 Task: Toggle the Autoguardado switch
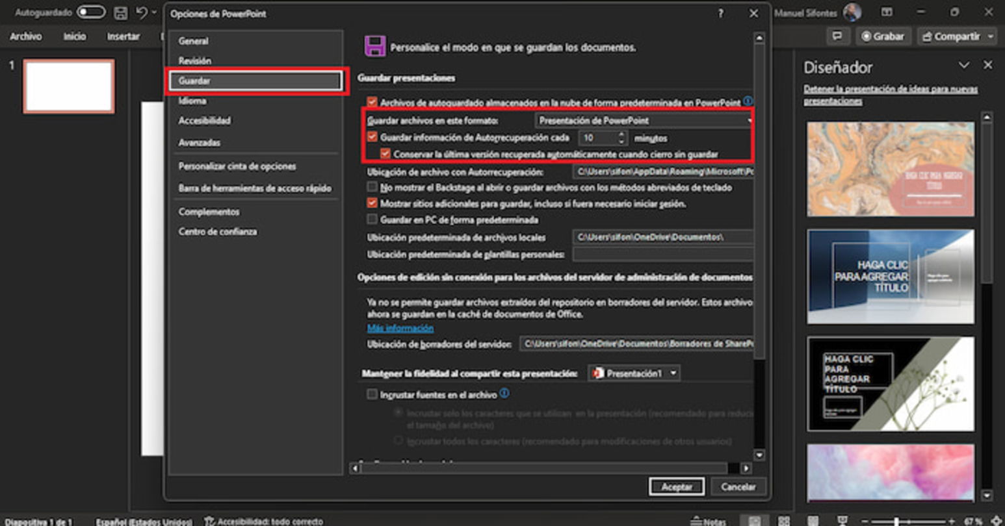coord(90,12)
